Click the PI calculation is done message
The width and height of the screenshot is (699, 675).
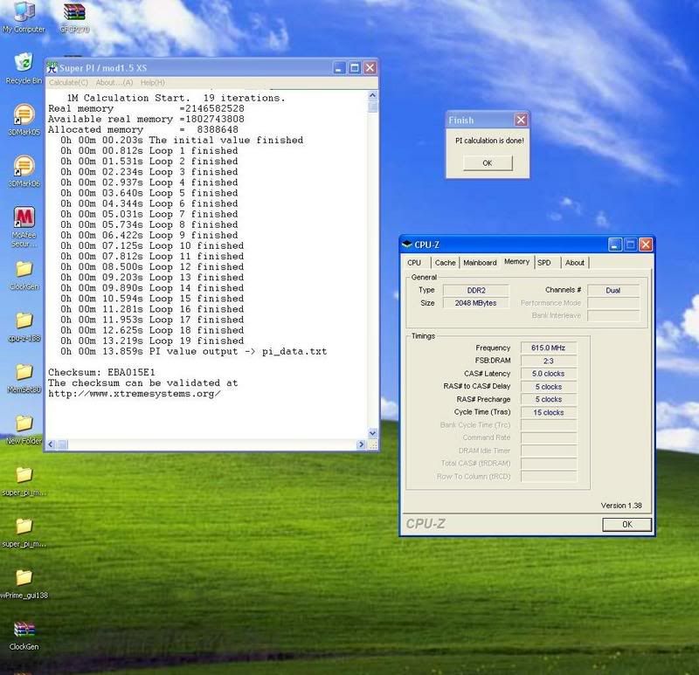click(x=489, y=141)
